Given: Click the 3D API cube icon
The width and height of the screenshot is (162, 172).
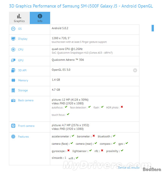Looking at the screenshot, I should tap(13, 70).
